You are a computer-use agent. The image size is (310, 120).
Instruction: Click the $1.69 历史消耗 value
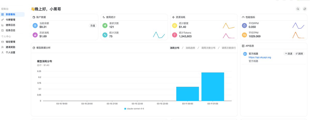tap(43, 36)
